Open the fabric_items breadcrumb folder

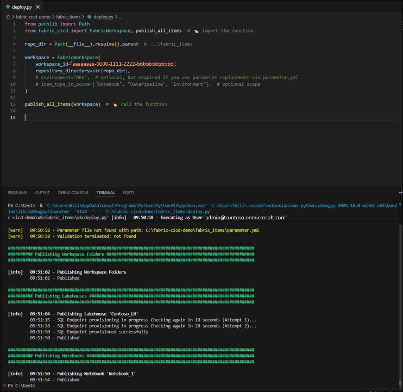point(68,17)
